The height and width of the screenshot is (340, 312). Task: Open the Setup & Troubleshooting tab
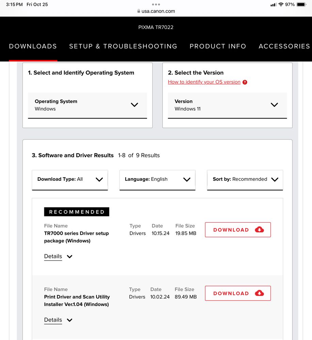pyautogui.click(x=123, y=46)
